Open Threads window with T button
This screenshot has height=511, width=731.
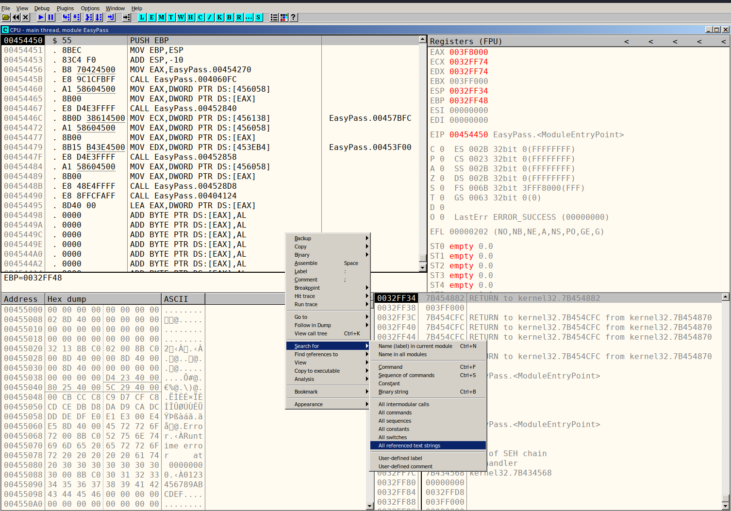171,17
